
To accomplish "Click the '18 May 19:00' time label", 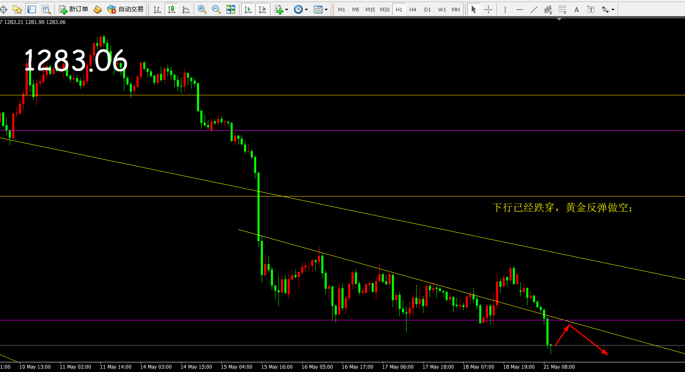I will point(519,367).
